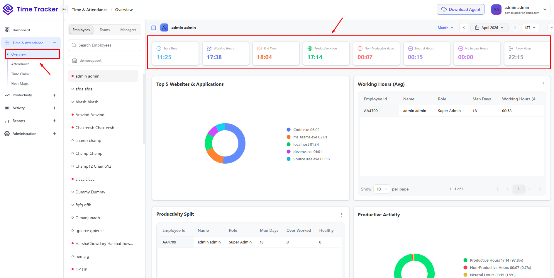Click the Time & Attendance breadcrumb link

[x=90, y=10]
